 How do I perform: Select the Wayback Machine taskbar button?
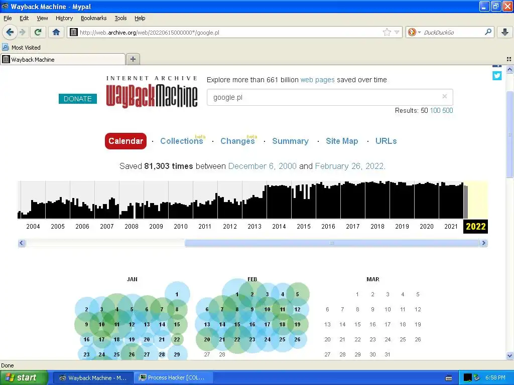coord(93,378)
